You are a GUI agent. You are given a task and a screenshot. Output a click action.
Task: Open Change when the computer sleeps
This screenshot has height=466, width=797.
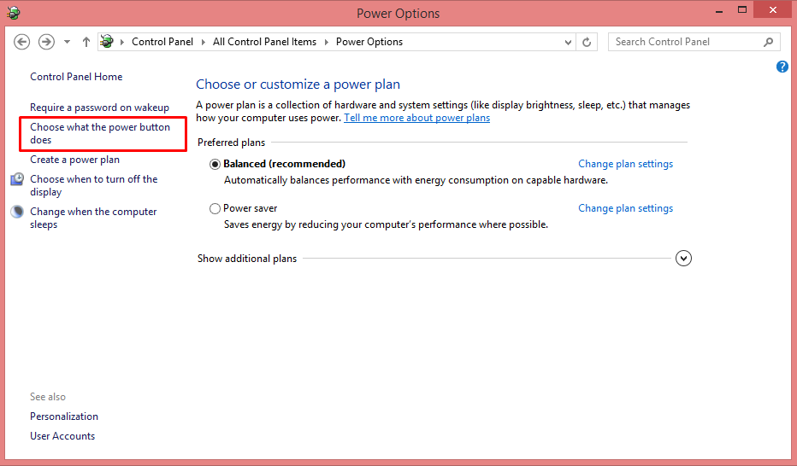click(x=93, y=218)
